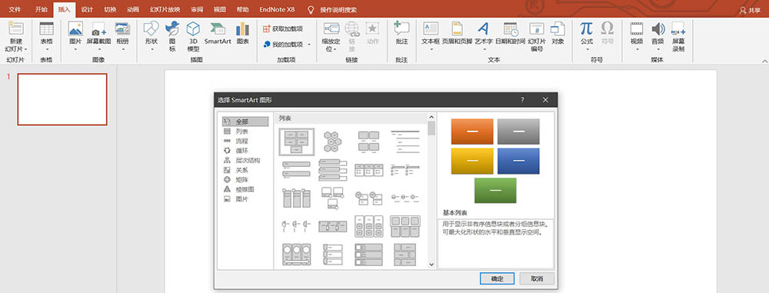
Task: Click the 新建幻灯片 icon
Action: tap(15, 28)
